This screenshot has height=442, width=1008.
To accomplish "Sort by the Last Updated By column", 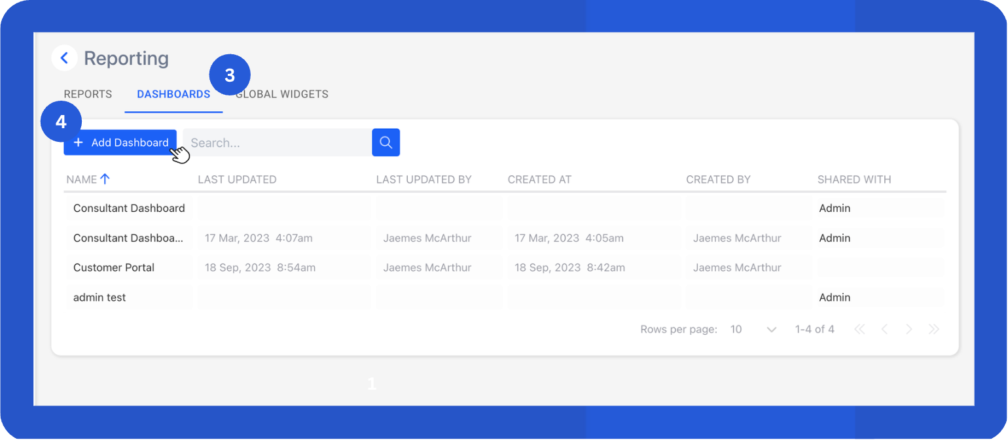I will [x=423, y=179].
